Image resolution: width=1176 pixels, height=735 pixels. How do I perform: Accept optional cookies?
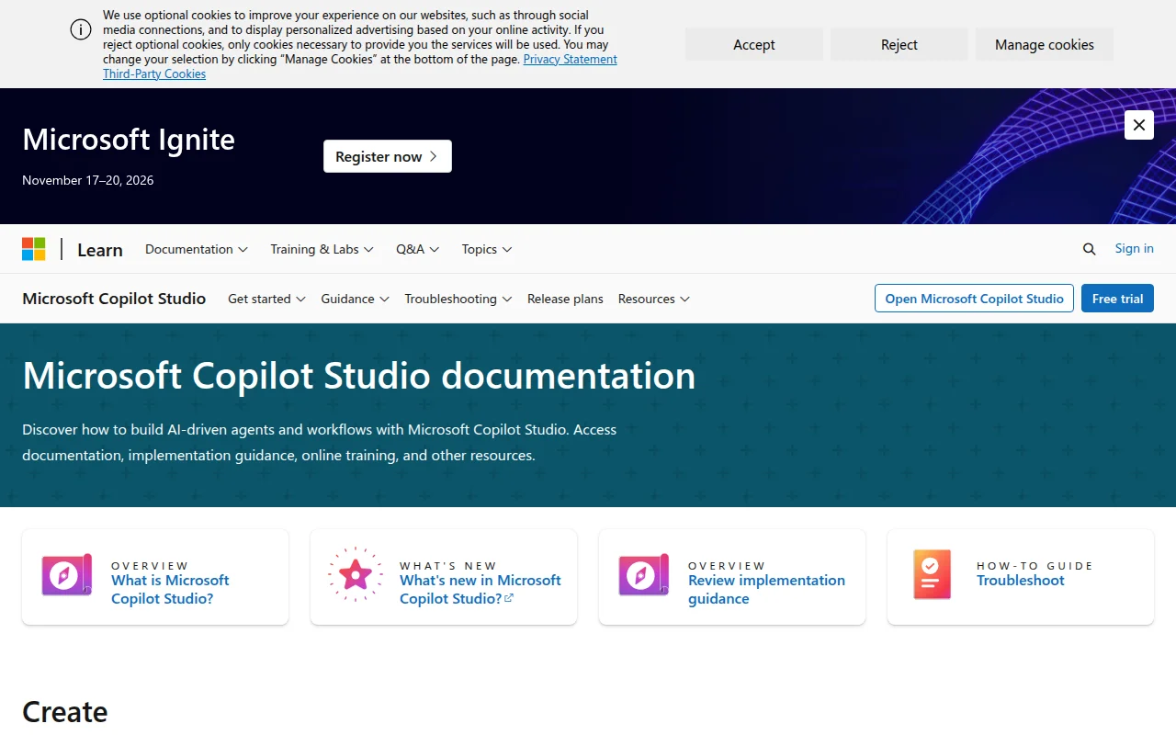tap(754, 44)
